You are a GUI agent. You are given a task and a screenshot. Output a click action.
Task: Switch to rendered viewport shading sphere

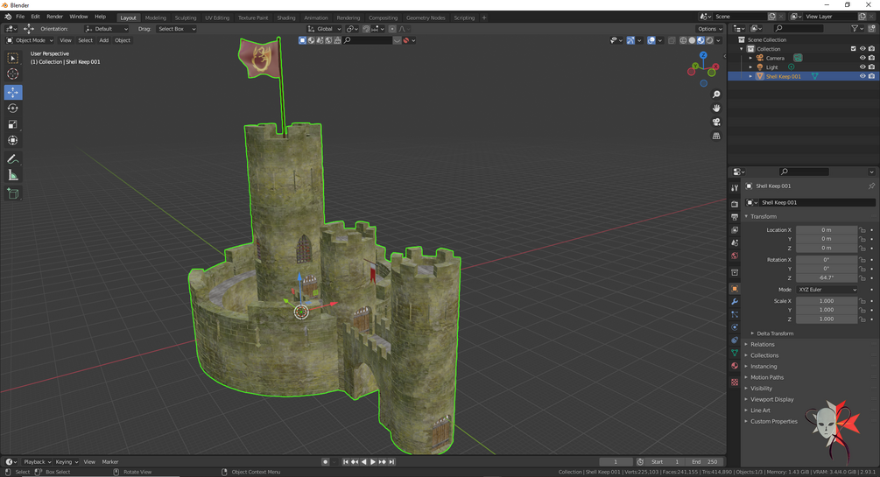(x=709, y=40)
